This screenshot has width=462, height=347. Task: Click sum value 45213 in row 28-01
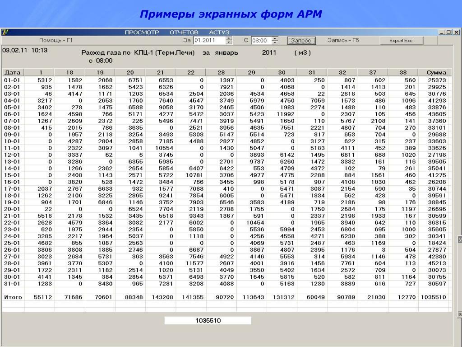[x=437, y=263]
